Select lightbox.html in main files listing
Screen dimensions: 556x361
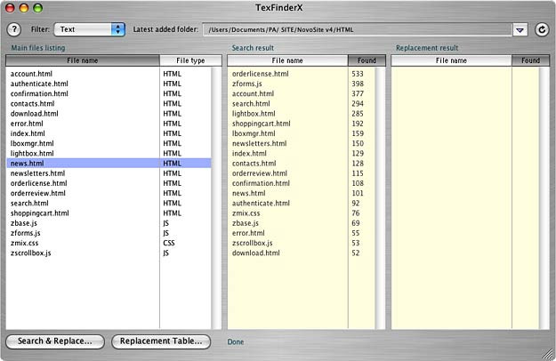click(32, 153)
